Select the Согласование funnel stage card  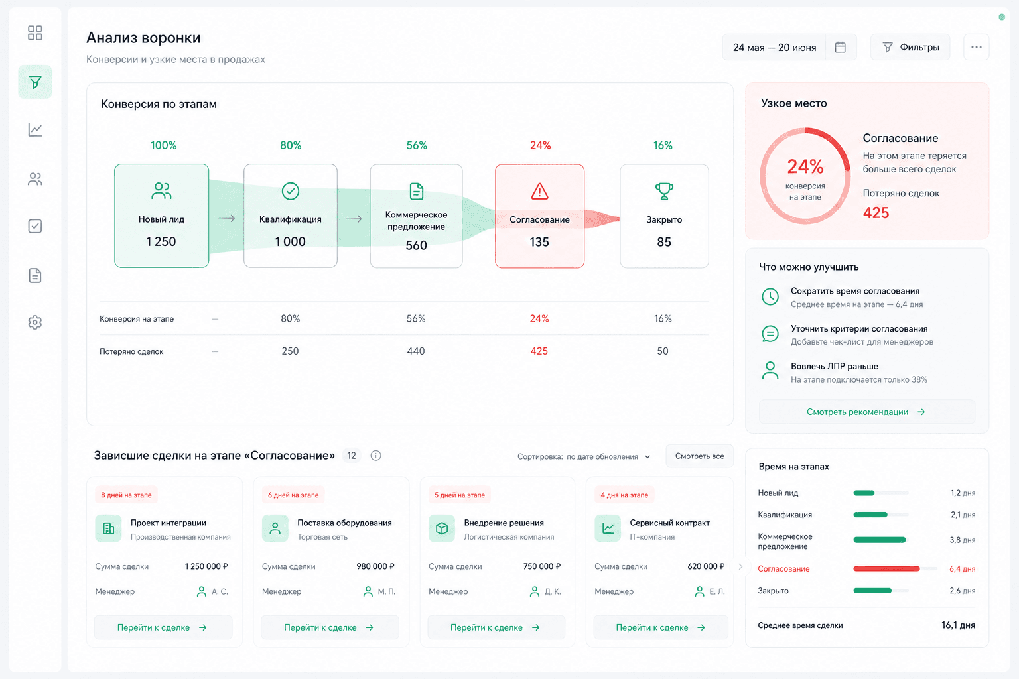click(540, 216)
